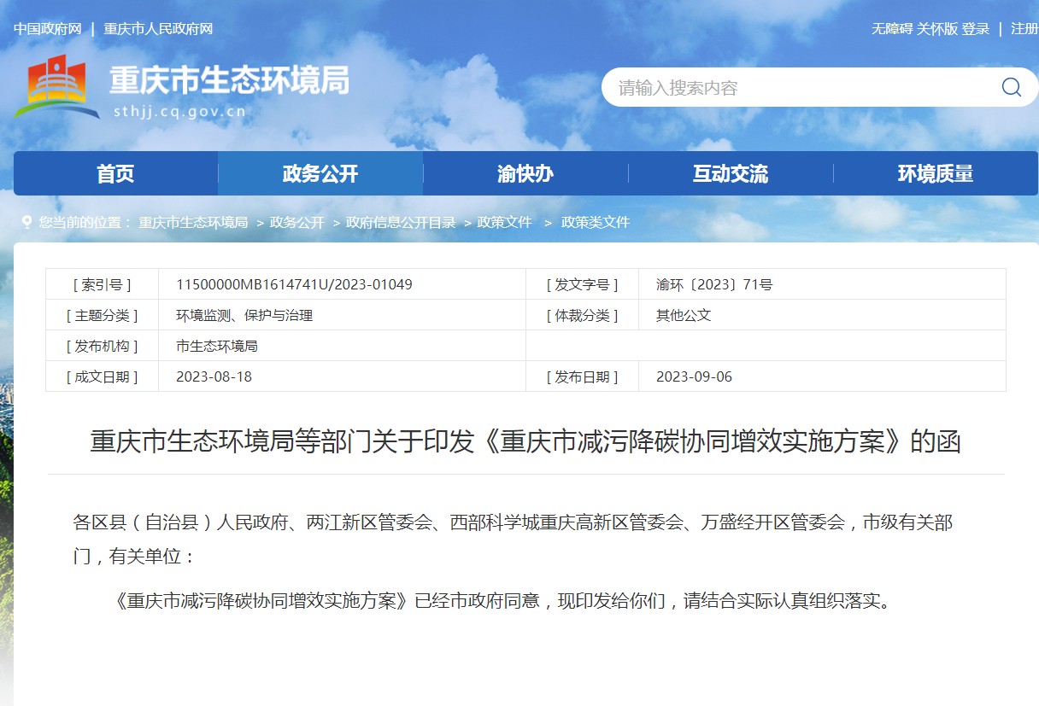Switch to the 首页 navigation tab
Viewport: 1039px width, 706px height.
coord(115,173)
